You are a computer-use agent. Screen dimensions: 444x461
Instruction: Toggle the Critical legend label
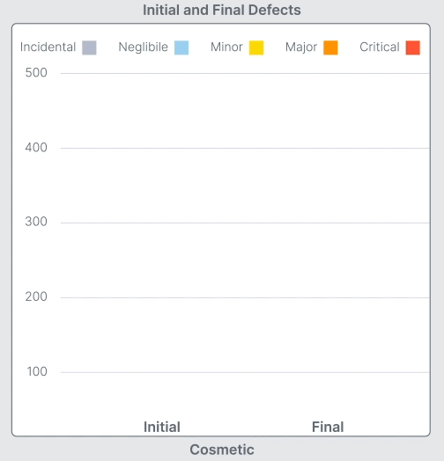(380, 47)
